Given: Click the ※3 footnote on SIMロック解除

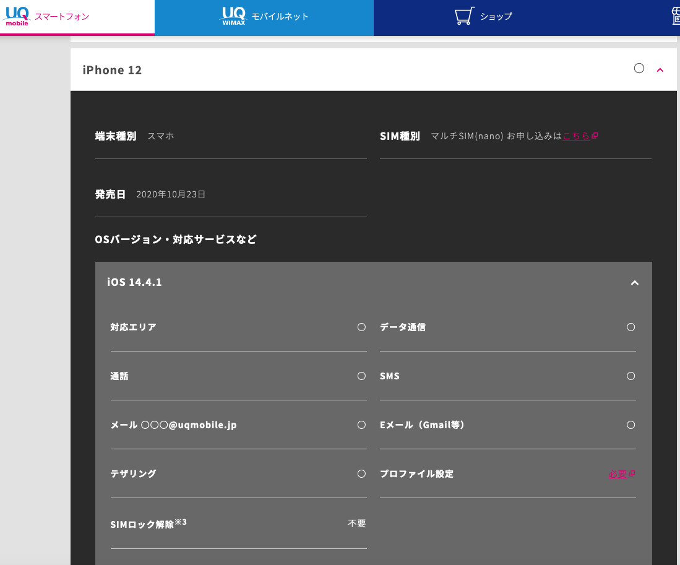Looking at the screenshot, I should click(181, 522).
